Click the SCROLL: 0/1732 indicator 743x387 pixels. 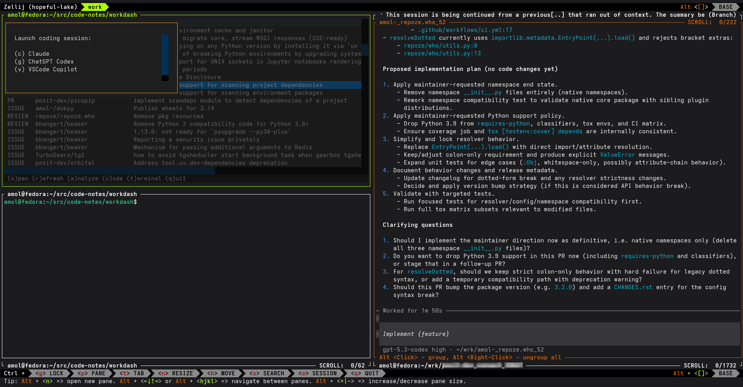coord(710,366)
